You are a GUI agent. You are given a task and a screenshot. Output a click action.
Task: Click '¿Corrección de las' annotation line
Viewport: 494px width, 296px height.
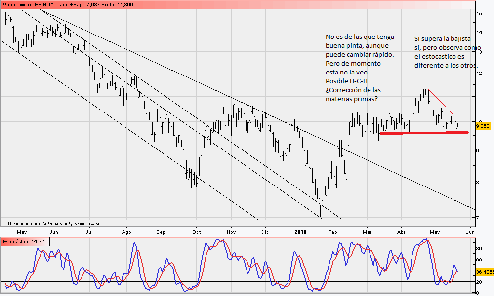[353, 90]
